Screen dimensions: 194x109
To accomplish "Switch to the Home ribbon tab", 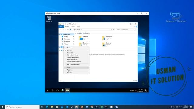I will coord(67,27).
